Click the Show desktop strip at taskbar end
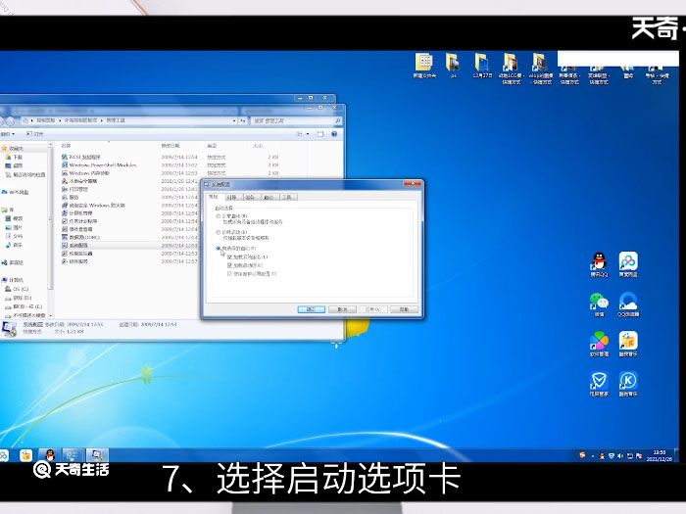Viewport: 686px width, 514px height. coord(677,455)
